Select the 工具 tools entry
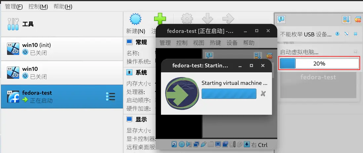Screen dimensions: 363x153 pos(62,24)
